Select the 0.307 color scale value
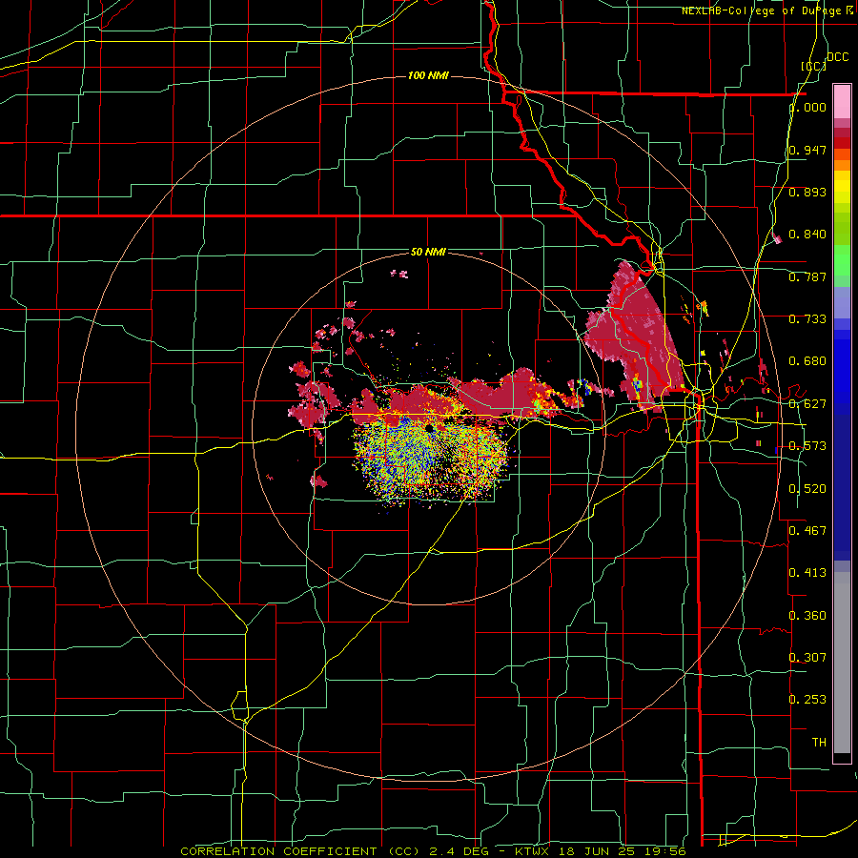 click(807, 657)
